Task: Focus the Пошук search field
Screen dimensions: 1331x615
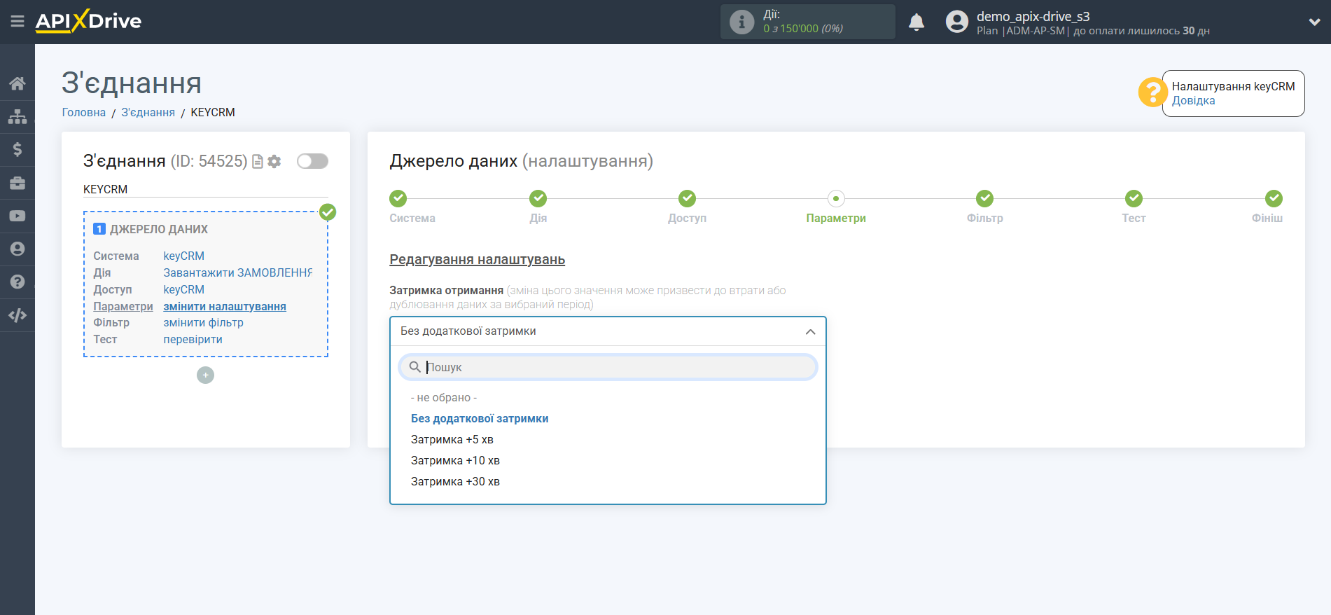Action: (x=608, y=367)
